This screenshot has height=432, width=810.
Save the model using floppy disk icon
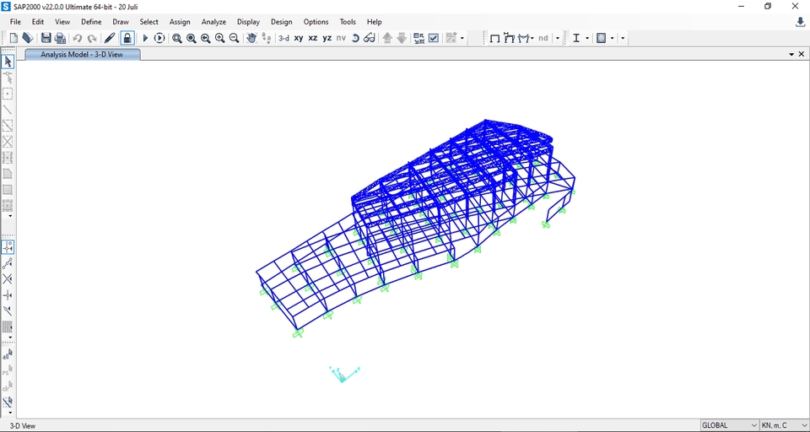coord(46,38)
